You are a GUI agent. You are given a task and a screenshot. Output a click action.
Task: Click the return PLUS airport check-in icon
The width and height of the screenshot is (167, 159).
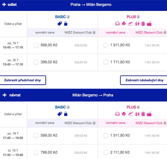tap(137, 114)
